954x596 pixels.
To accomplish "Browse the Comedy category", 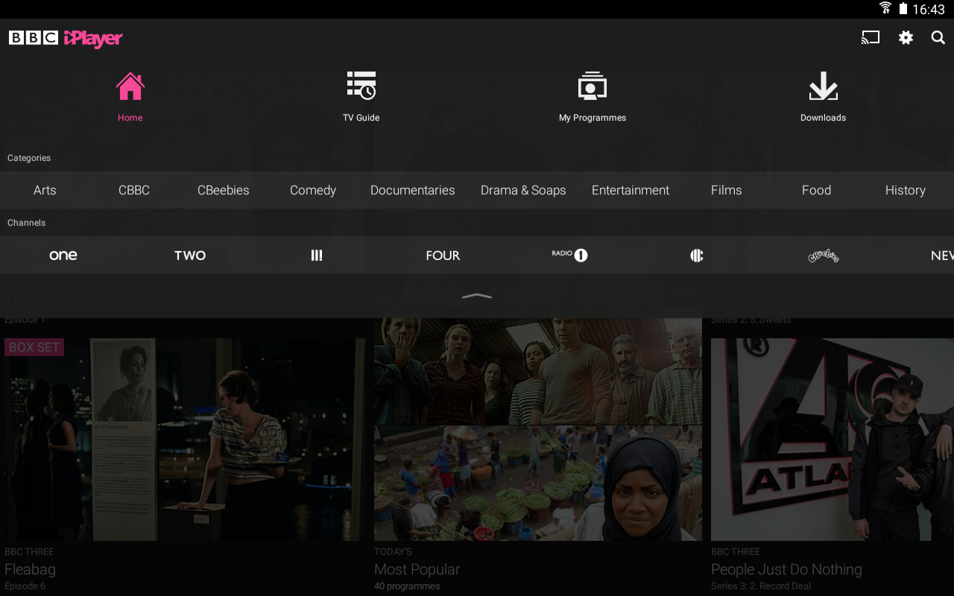I will (x=313, y=190).
